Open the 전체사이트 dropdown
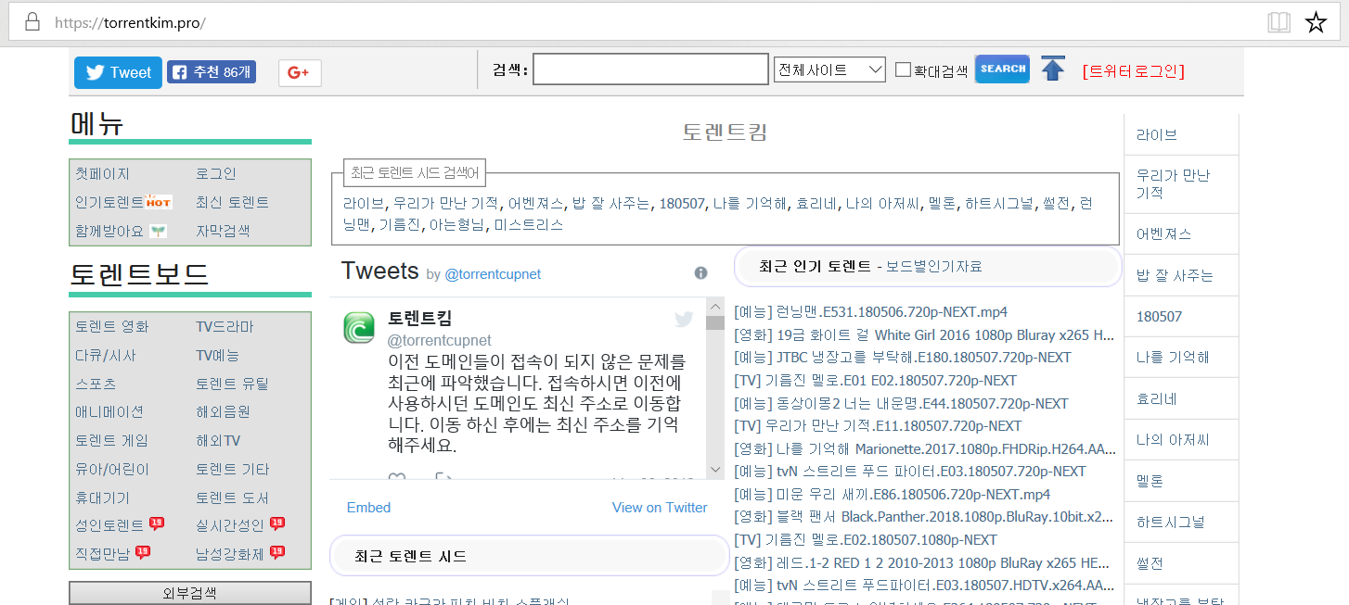 pos(829,69)
